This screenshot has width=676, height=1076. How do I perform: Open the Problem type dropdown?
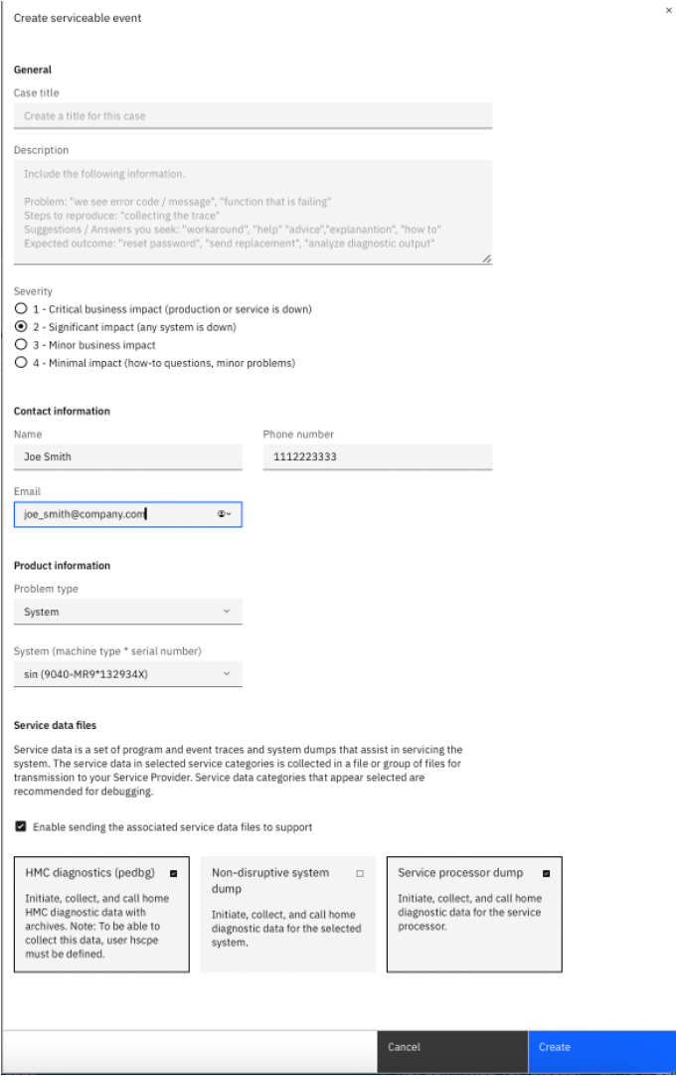(x=127, y=612)
